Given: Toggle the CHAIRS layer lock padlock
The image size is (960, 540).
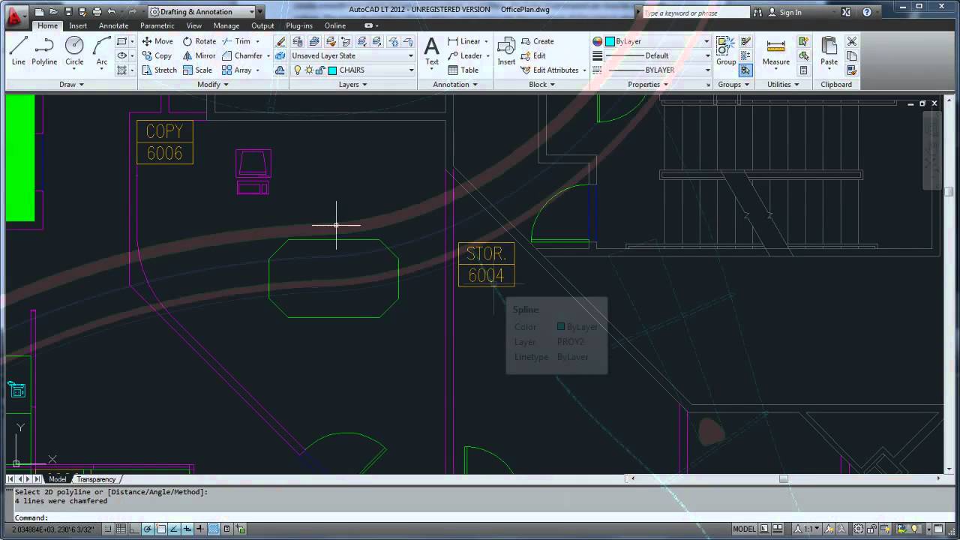Looking at the screenshot, I should [320, 70].
